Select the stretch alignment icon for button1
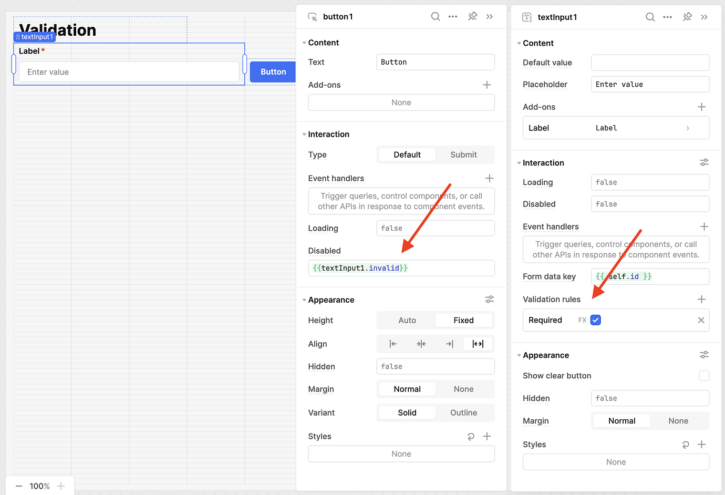 [478, 344]
